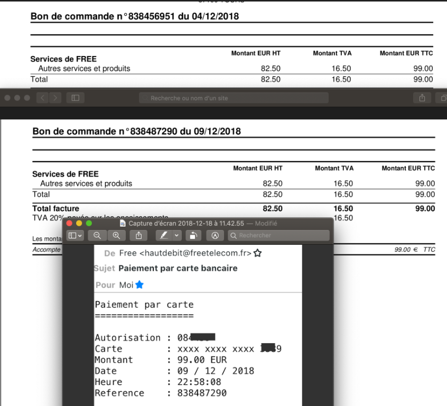Toggle the blue star beside Moi
This screenshot has width=447, height=406.
tap(139, 285)
